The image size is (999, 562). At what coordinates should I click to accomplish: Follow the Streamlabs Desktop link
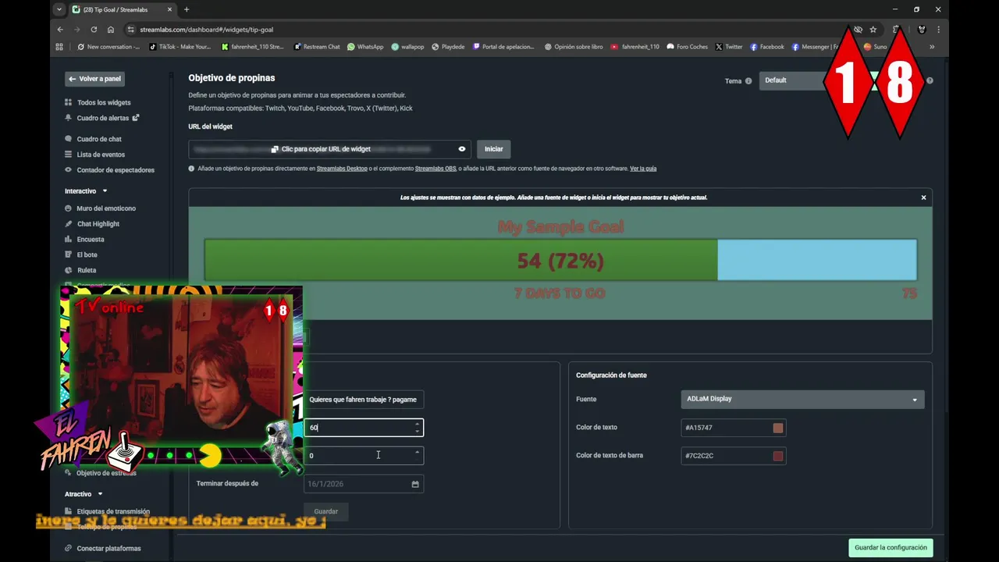point(342,169)
